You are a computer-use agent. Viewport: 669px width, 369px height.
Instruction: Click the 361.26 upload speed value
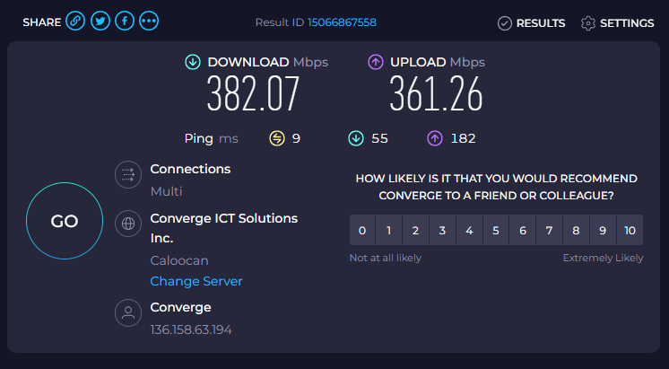coord(436,94)
